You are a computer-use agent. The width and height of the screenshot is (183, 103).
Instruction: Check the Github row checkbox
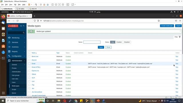pos(29,74)
